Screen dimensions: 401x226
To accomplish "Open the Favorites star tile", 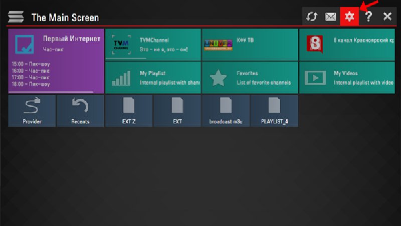I will pyautogui.click(x=250, y=78).
